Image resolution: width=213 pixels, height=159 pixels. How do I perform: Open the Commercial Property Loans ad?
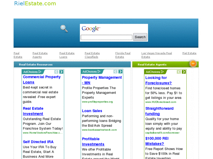click(42, 79)
